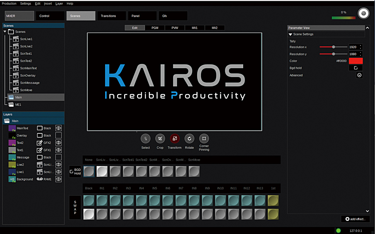
Task: Expand the Advanced settings
Action: (359, 75)
